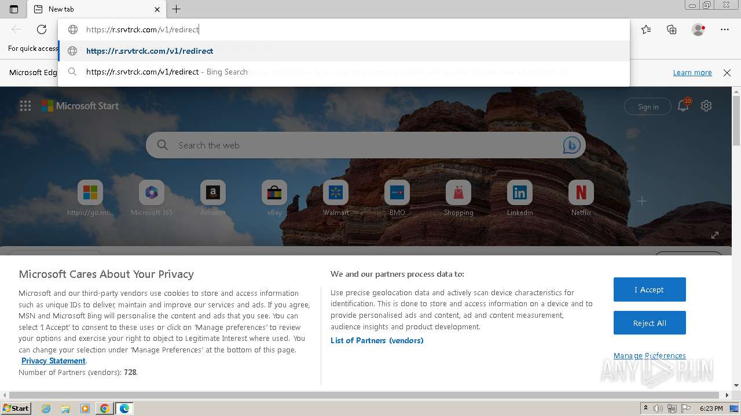Image resolution: width=741 pixels, height=416 pixels.
Task: Open the Microsoft apps grid launcher
Action: pos(25,106)
